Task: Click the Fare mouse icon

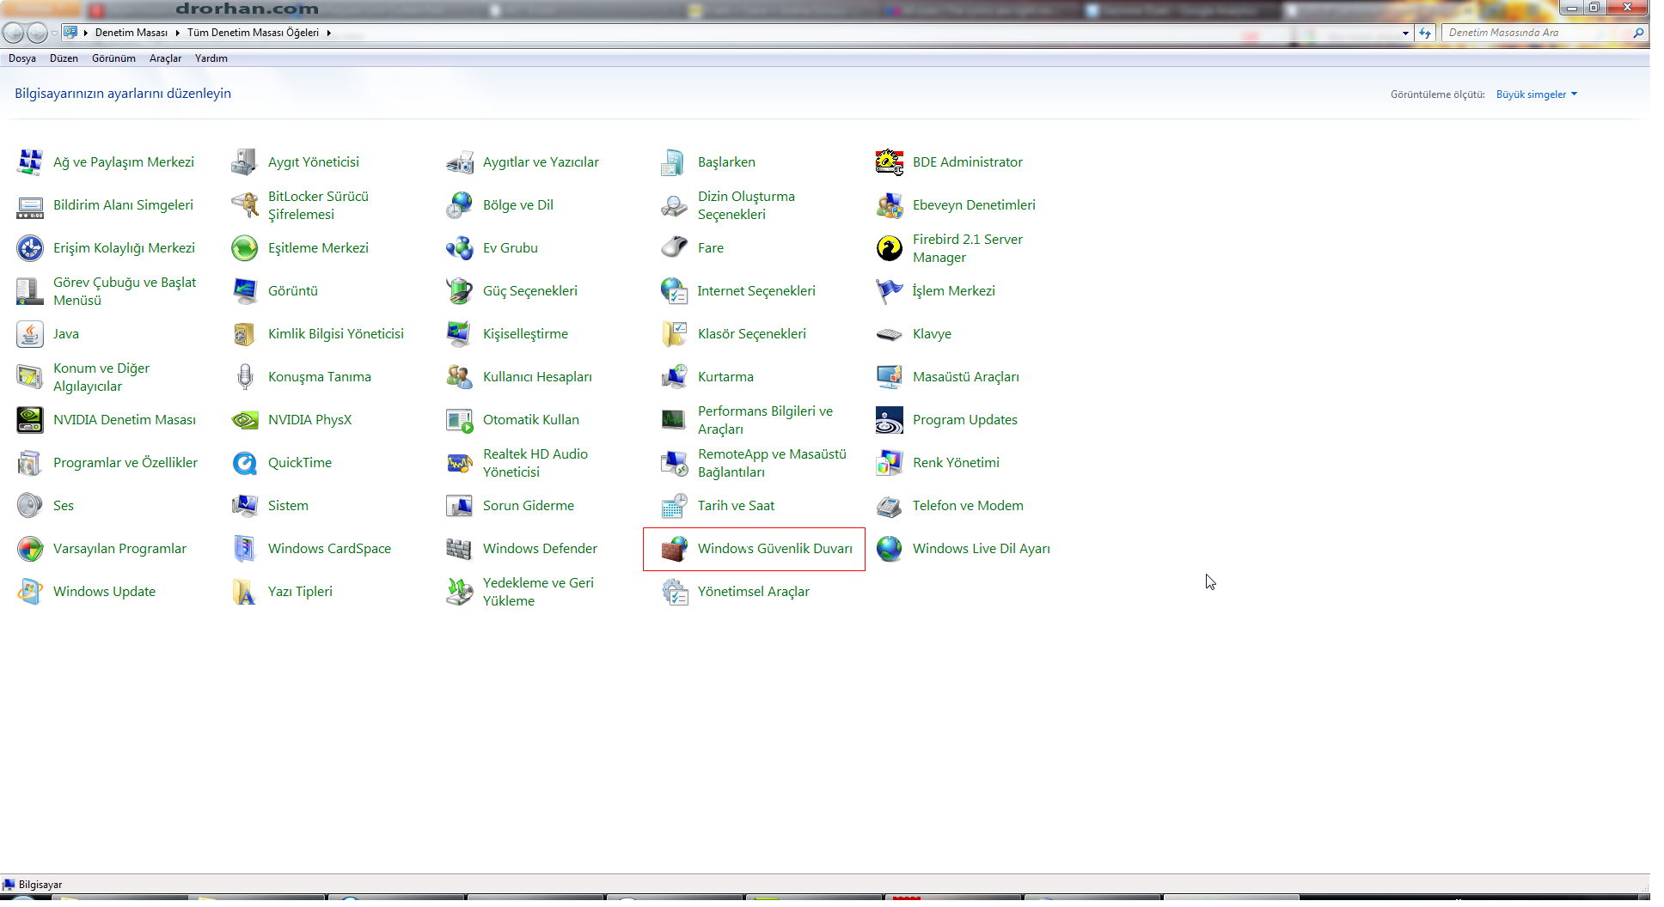Action: coord(675,248)
